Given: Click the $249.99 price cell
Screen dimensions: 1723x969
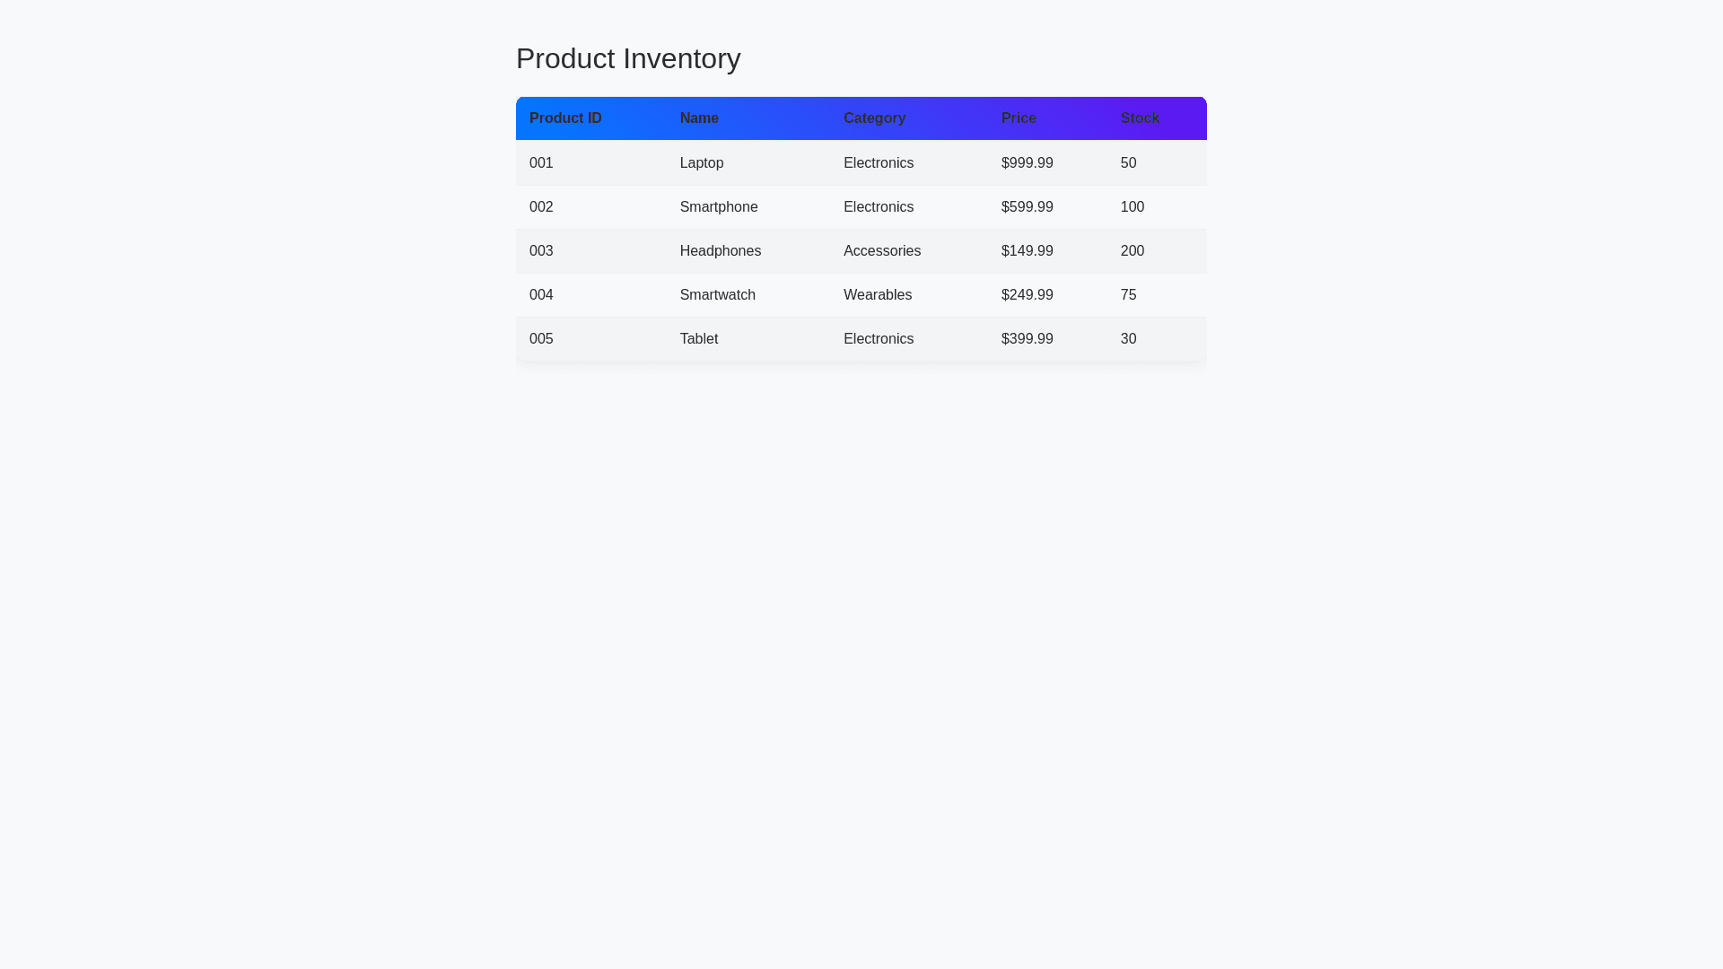Looking at the screenshot, I should pos(1028,295).
